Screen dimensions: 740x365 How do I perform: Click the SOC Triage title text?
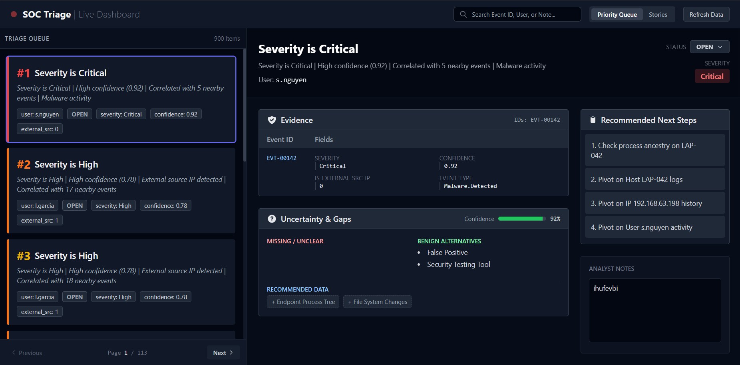(47, 14)
